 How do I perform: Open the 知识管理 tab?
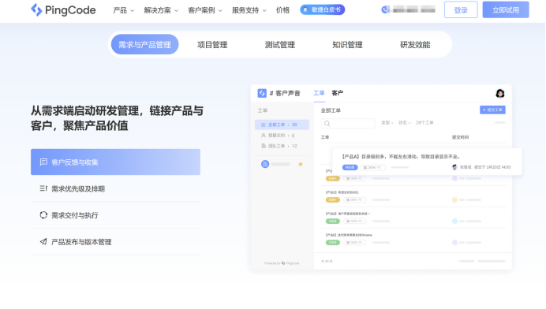point(347,45)
